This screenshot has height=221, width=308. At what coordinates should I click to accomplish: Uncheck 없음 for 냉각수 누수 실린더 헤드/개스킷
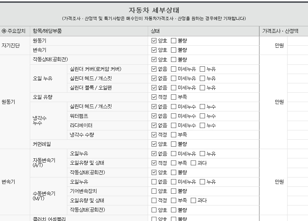coord(154,107)
